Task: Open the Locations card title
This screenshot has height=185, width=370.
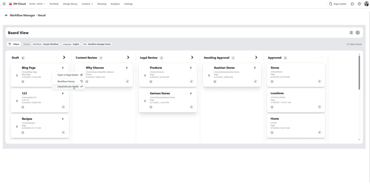Action: [x=277, y=93]
